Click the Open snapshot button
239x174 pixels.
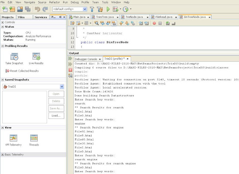(56, 94)
